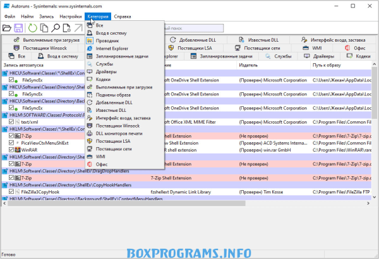Click the magnifier Find toolbar icon
The image size is (379, 259).
[56, 28]
